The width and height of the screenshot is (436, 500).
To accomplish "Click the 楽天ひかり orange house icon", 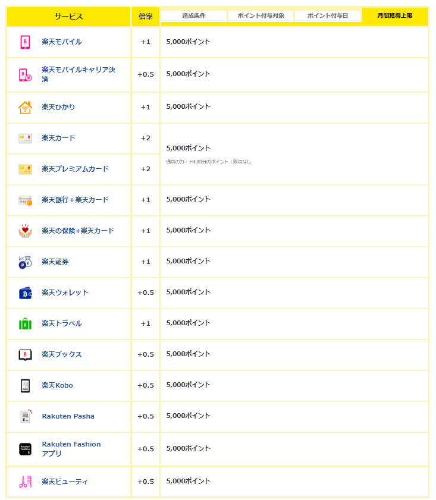I will [25, 108].
